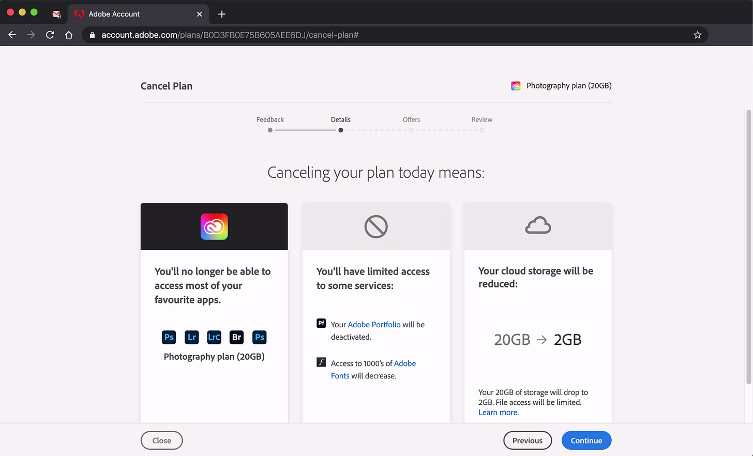Image resolution: width=753 pixels, height=456 pixels.
Task: Click the Photography plan (20GB) header label
Action: pos(569,86)
